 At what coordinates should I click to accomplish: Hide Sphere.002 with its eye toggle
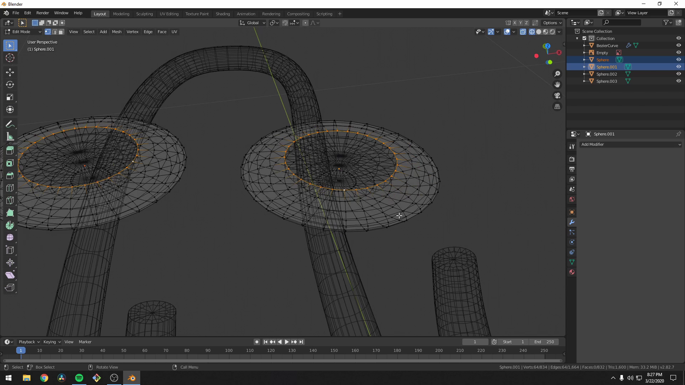679,74
